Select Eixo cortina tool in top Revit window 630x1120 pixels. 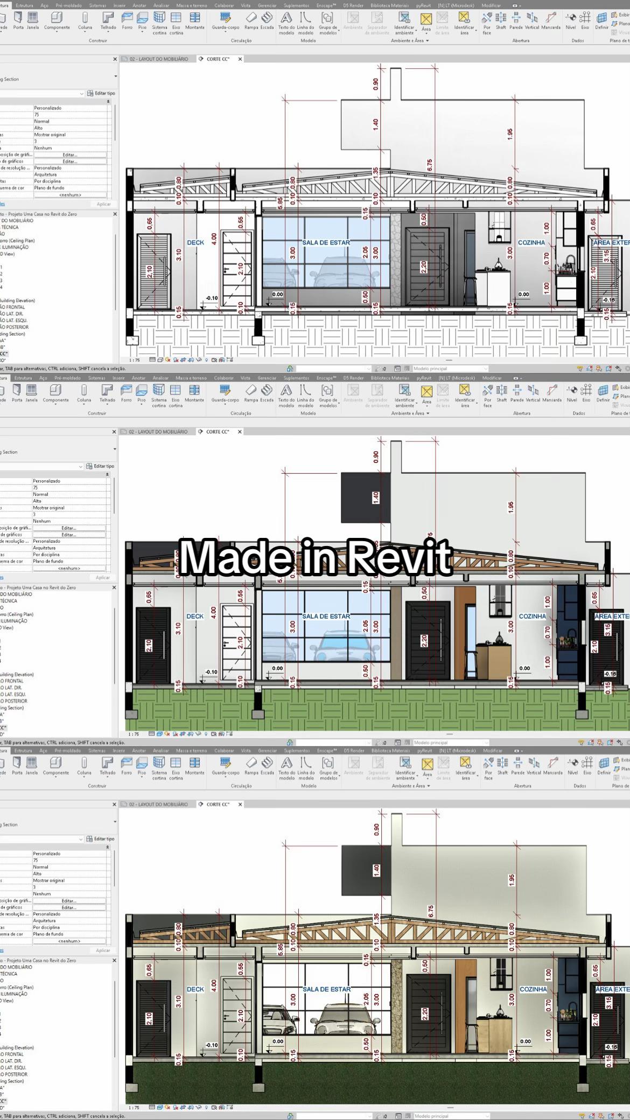coord(176,24)
